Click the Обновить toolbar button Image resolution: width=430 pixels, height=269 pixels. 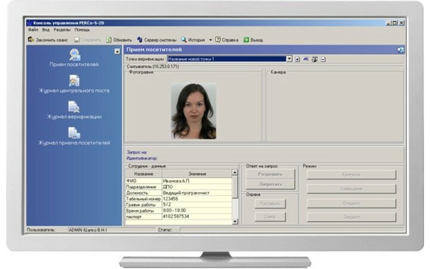109,39
